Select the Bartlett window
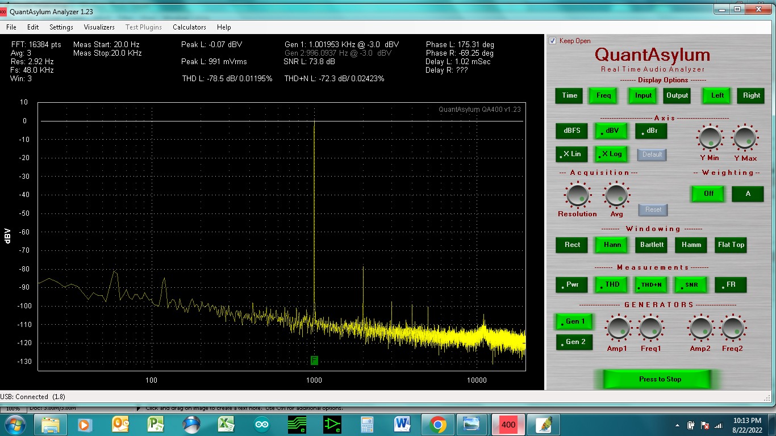Viewport: 776px width, 436px height. (x=652, y=245)
